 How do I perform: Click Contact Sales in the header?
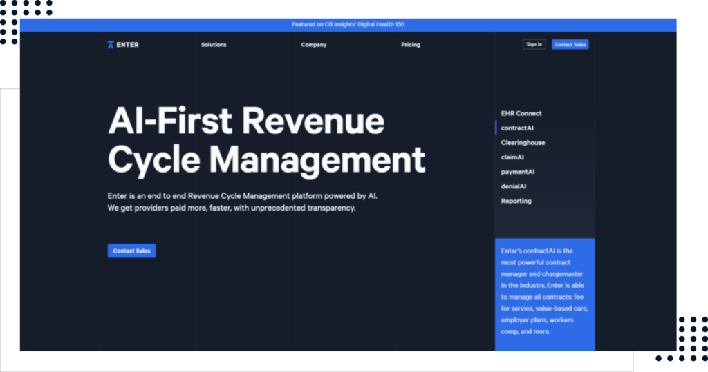pyautogui.click(x=570, y=44)
